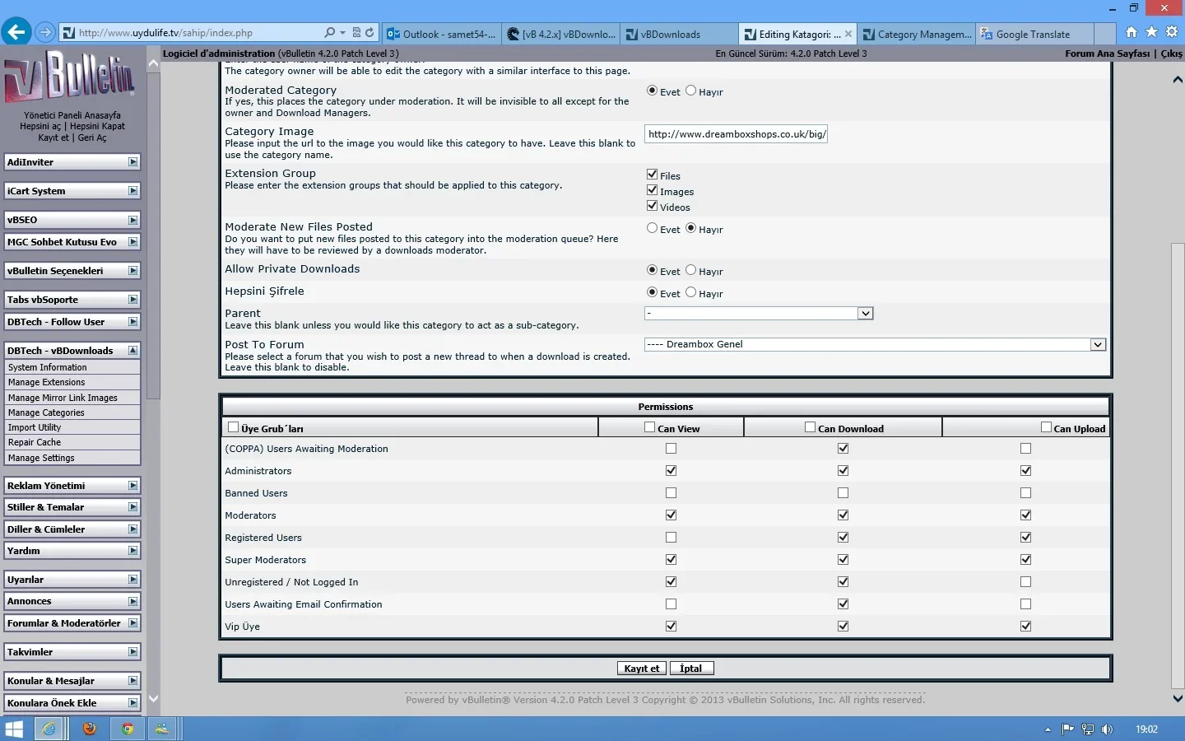Enable Can Download for Banned Users
The width and height of the screenshot is (1185, 741).
[x=843, y=493]
